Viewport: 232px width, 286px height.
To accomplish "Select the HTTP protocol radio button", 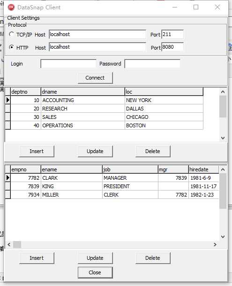I will pyautogui.click(x=11, y=47).
